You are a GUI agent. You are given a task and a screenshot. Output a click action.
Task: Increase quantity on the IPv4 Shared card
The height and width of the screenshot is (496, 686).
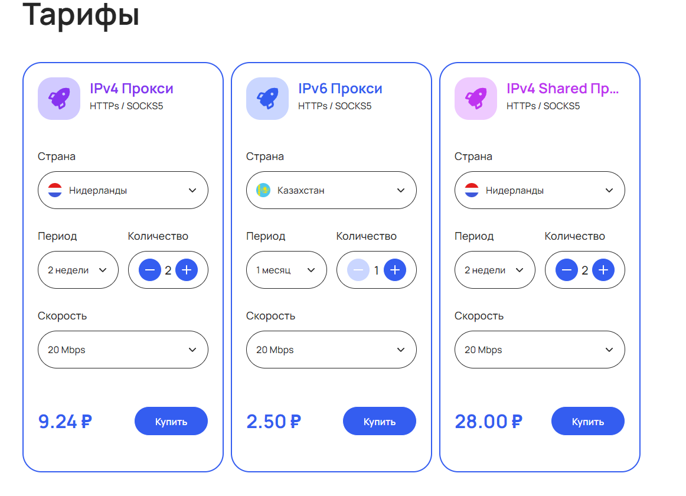tap(603, 270)
